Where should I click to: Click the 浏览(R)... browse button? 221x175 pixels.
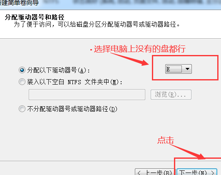(x=171, y=95)
